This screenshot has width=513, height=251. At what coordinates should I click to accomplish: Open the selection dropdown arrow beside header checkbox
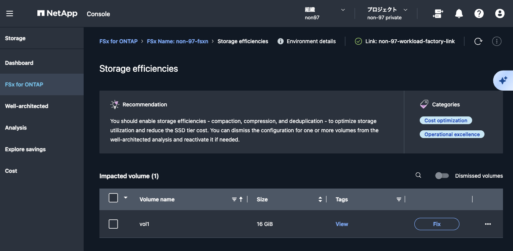(126, 198)
